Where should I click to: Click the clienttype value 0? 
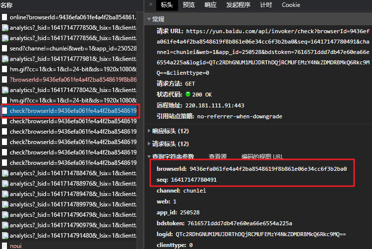pos(191,245)
